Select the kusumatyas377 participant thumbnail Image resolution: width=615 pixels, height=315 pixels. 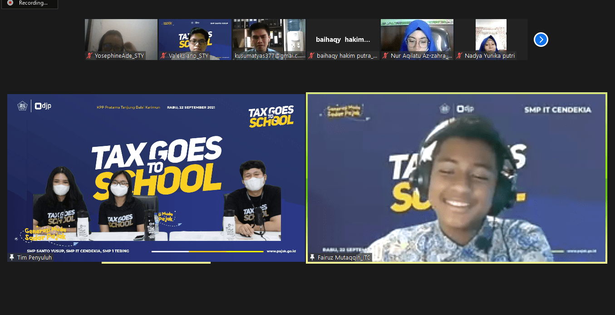pyautogui.click(x=269, y=36)
